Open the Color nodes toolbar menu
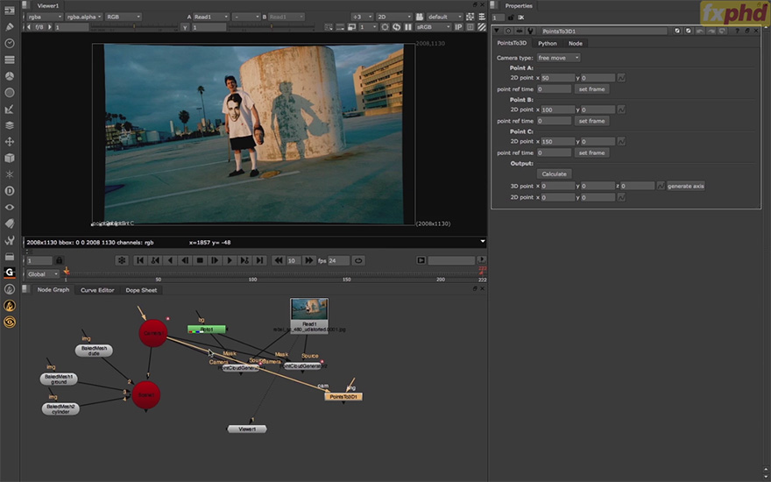Viewport: 771px width, 482px height. (x=10, y=76)
